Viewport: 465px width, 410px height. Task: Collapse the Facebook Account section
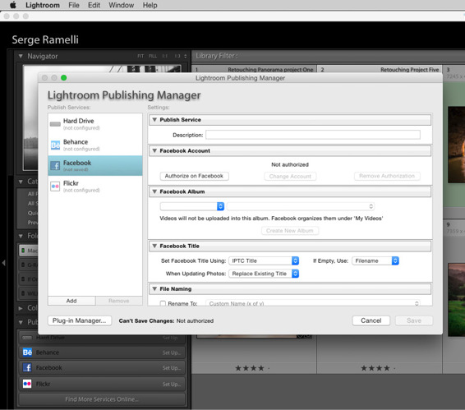154,150
